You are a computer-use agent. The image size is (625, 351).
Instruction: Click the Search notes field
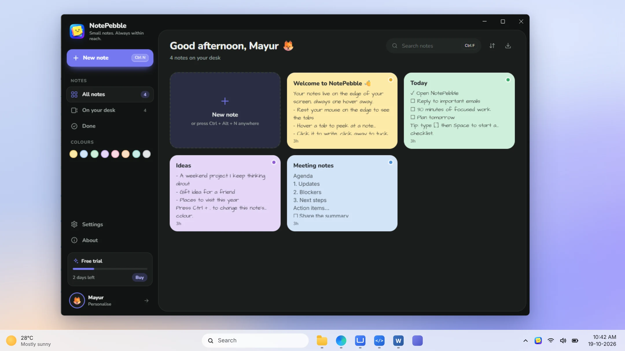pos(433,46)
